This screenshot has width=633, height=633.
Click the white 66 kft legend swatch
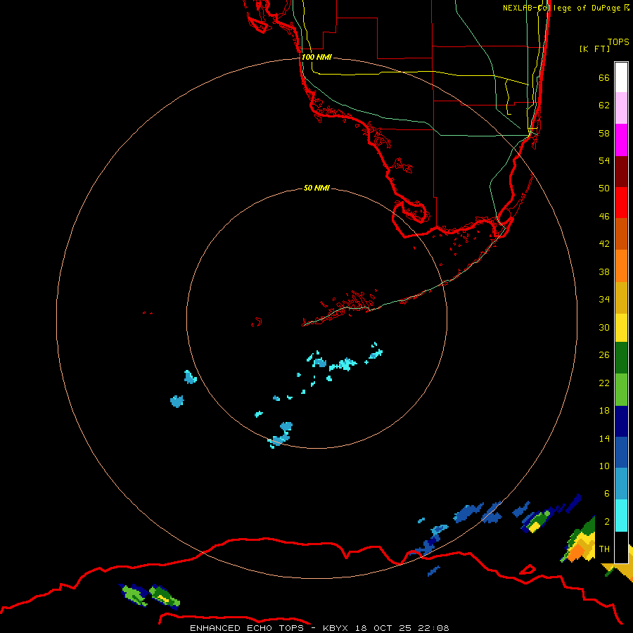pyautogui.click(x=621, y=77)
